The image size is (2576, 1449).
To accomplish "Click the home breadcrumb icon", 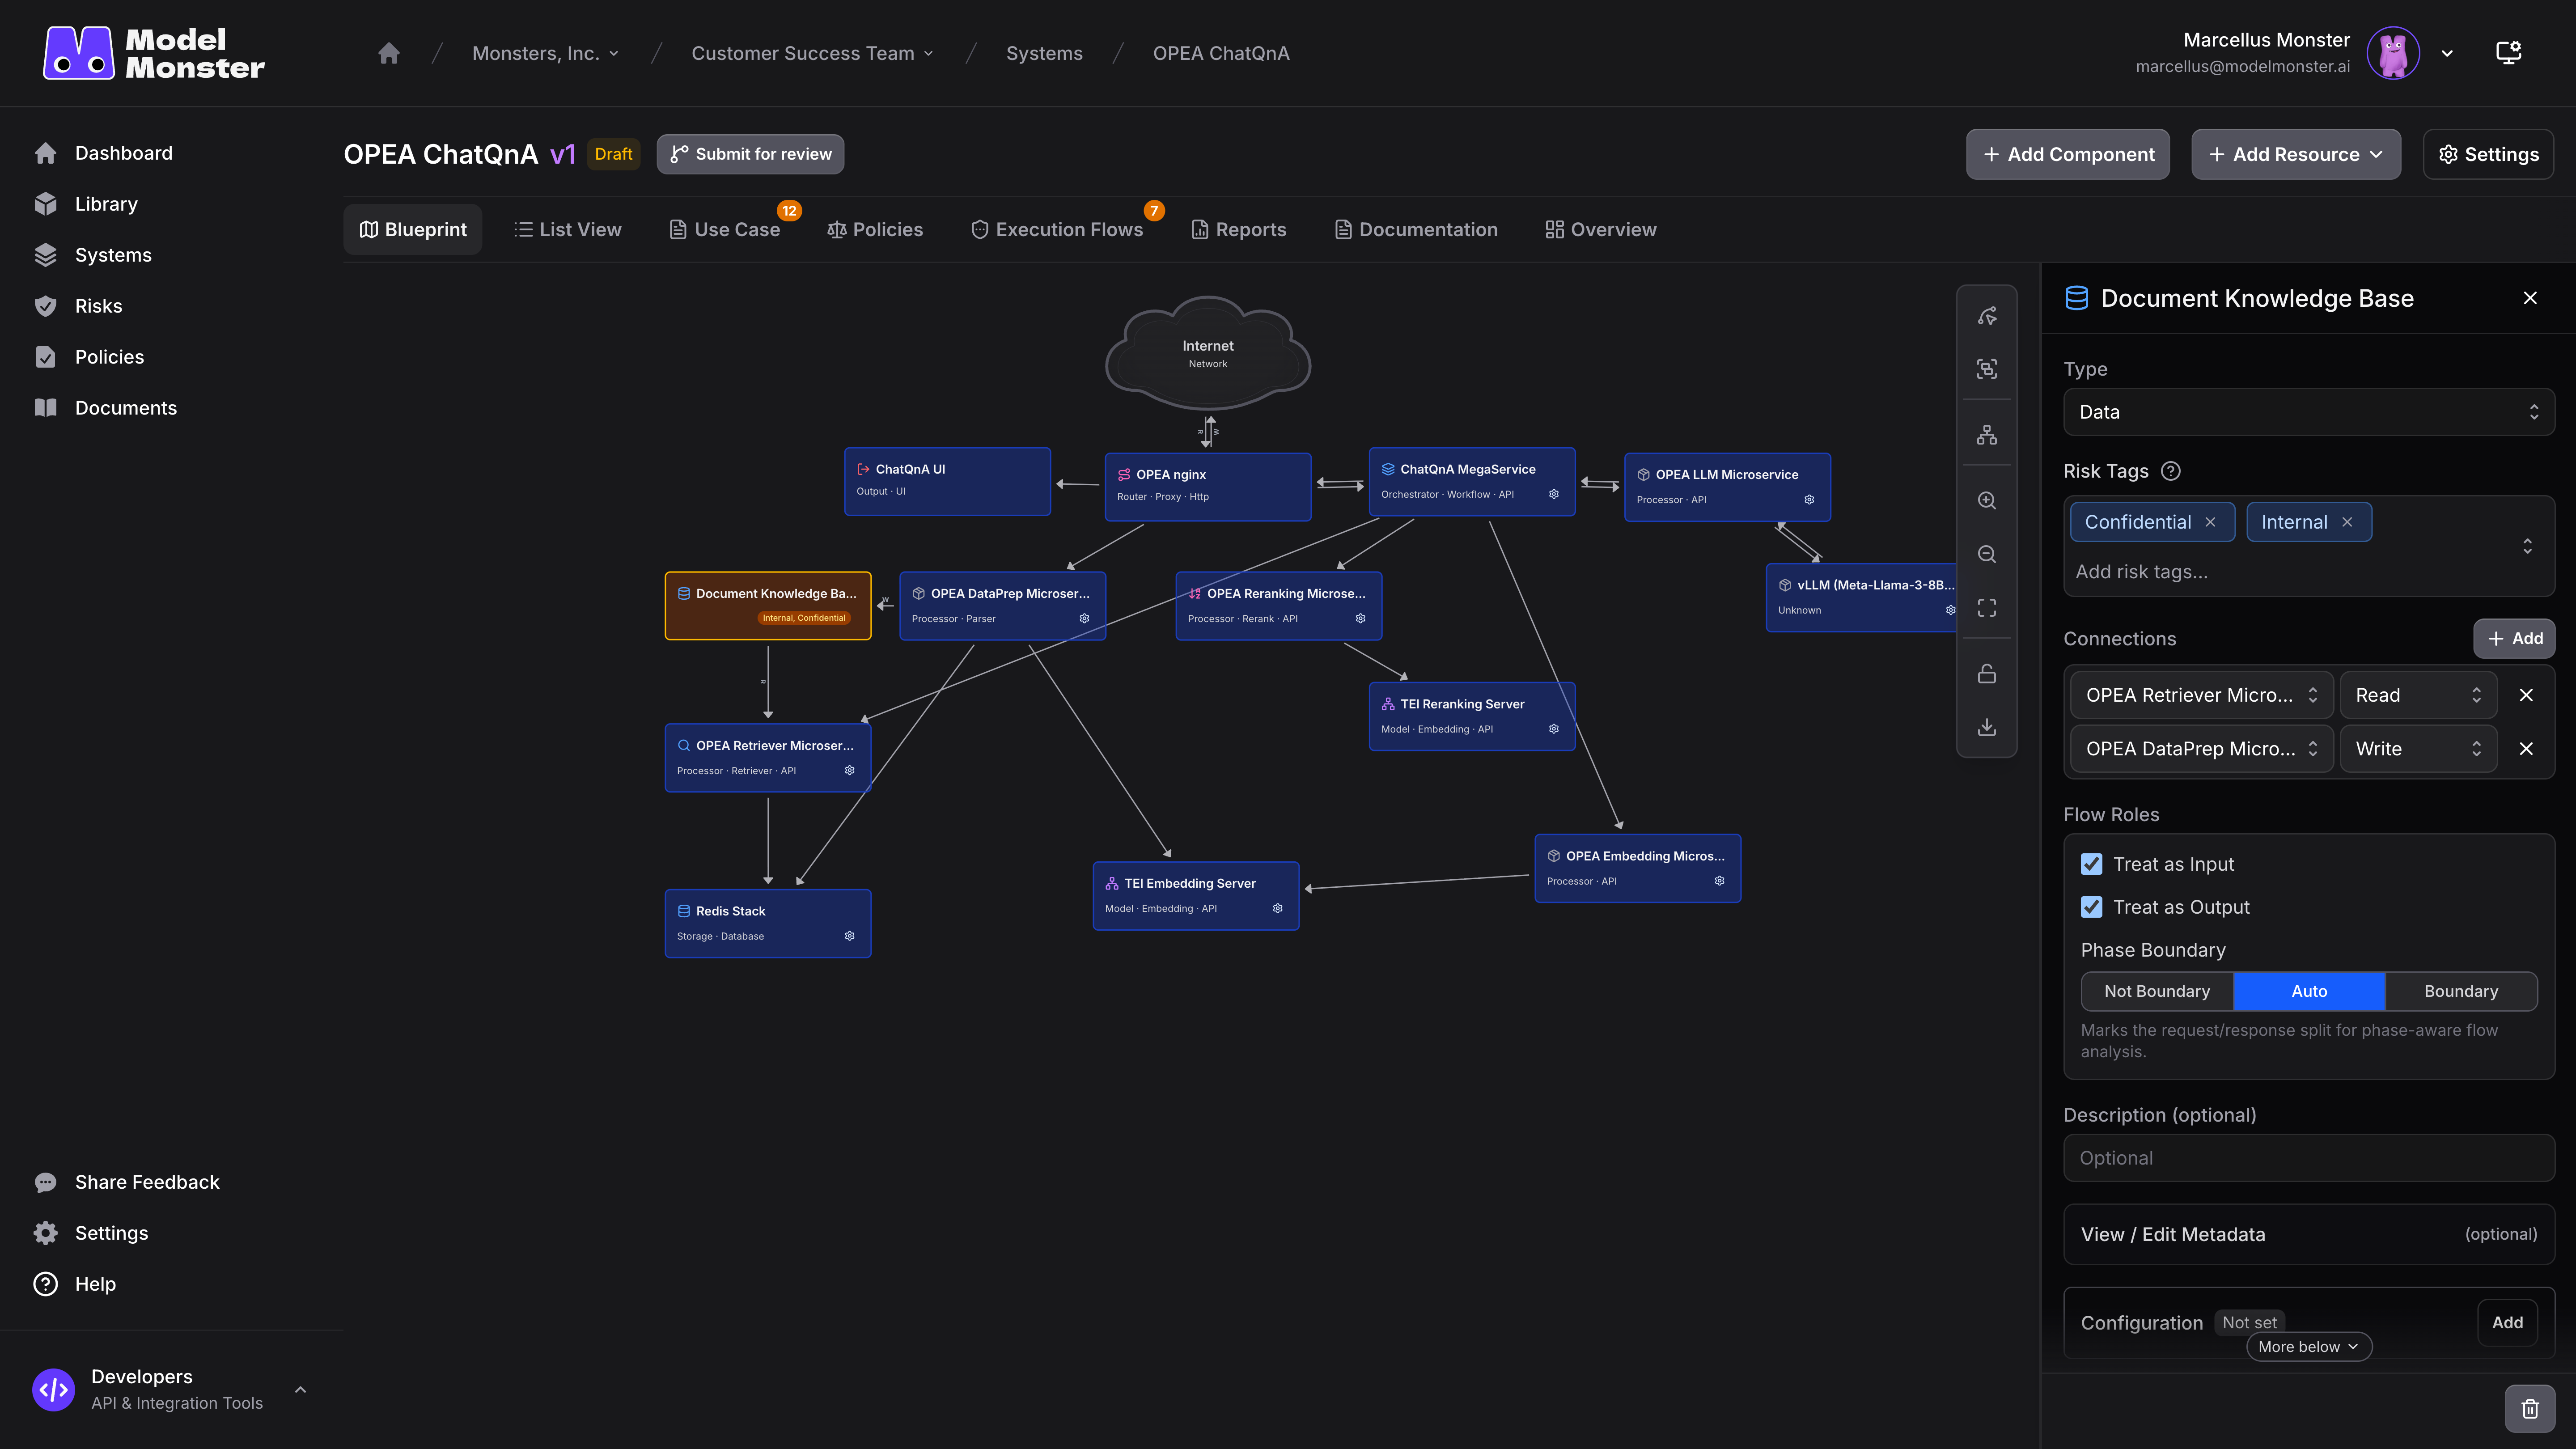I will (389, 53).
